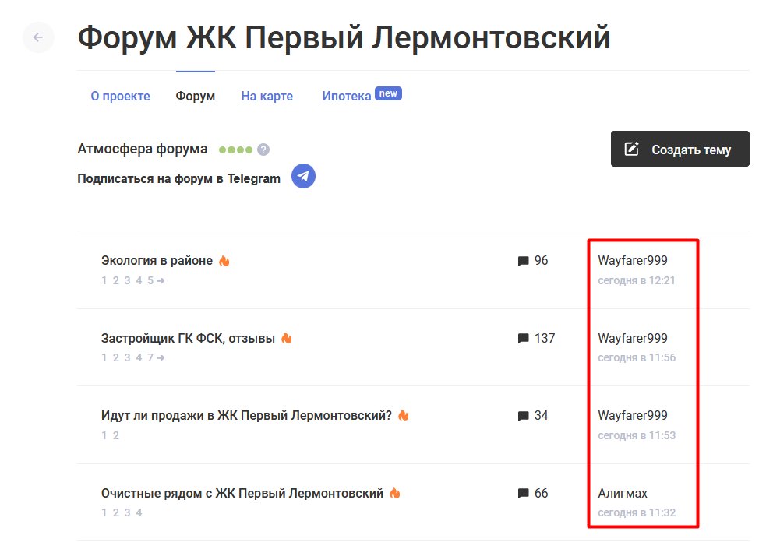Go to page 1 of Застройщик ГК ФСК
766x549 pixels.
coord(104,357)
